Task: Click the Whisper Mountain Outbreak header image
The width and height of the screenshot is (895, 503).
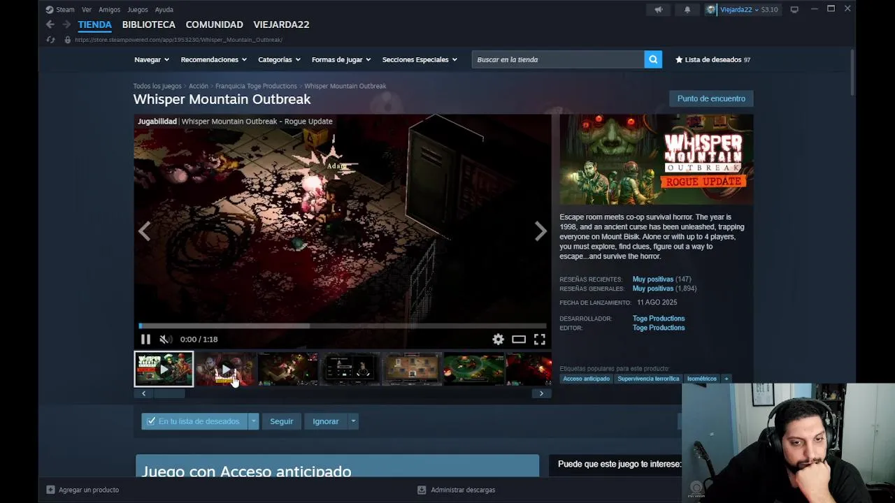Action: click(x=657, y=160)
